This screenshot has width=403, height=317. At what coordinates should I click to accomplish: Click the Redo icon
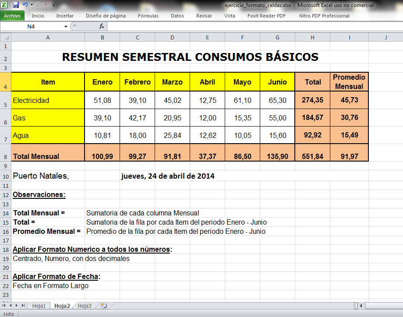[39, 4]
